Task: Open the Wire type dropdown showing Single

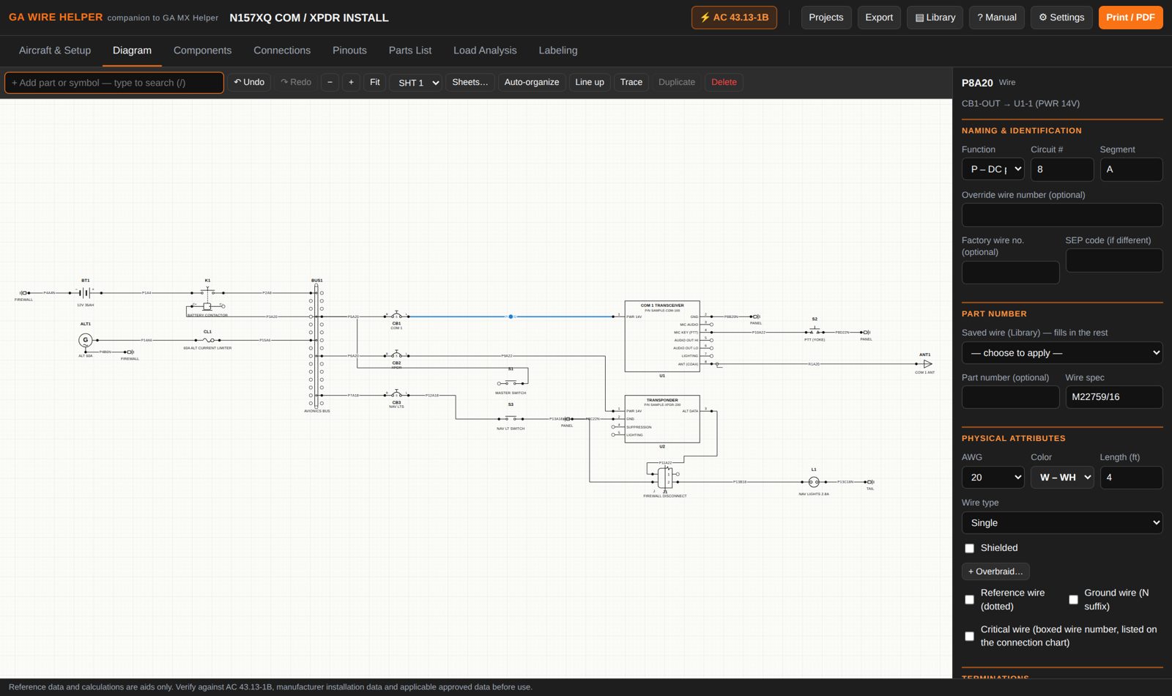Action: (1062, 523)
